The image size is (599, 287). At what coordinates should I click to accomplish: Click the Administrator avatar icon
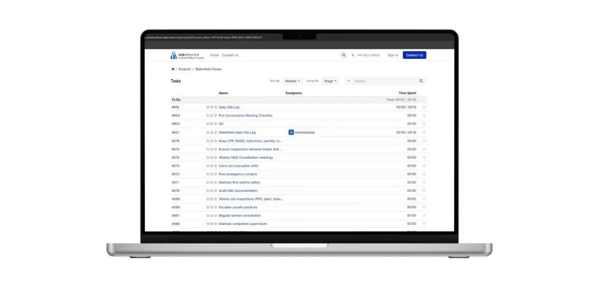click(x=291, y=132)
